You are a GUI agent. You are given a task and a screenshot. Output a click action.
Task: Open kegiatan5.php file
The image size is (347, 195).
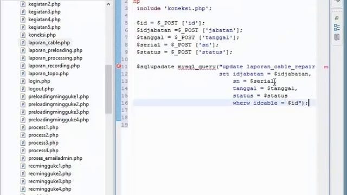pos(44,27)
